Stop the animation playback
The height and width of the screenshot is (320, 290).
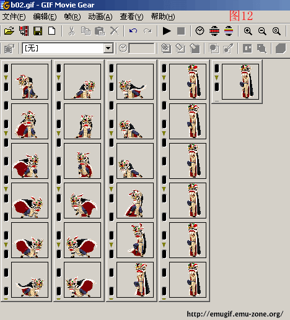click(181, 31)
